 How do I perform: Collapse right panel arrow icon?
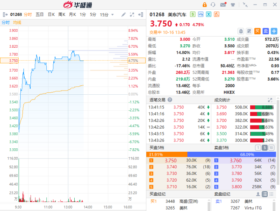141,15
